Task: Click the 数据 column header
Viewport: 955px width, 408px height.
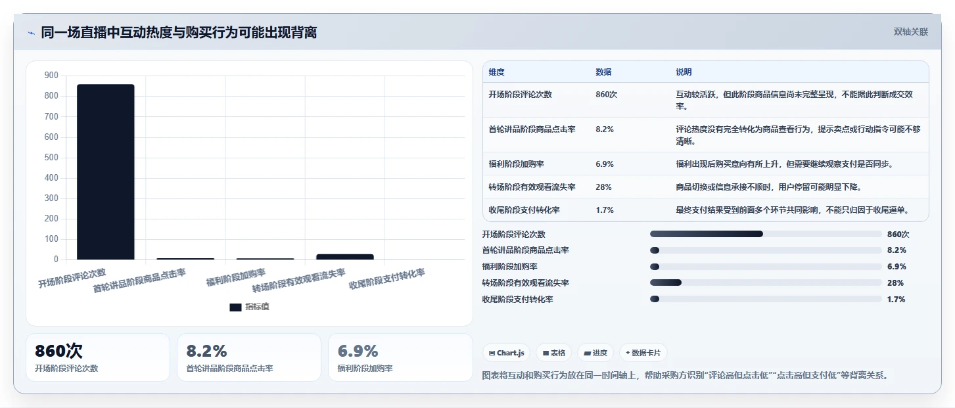Action: [603, 72]
